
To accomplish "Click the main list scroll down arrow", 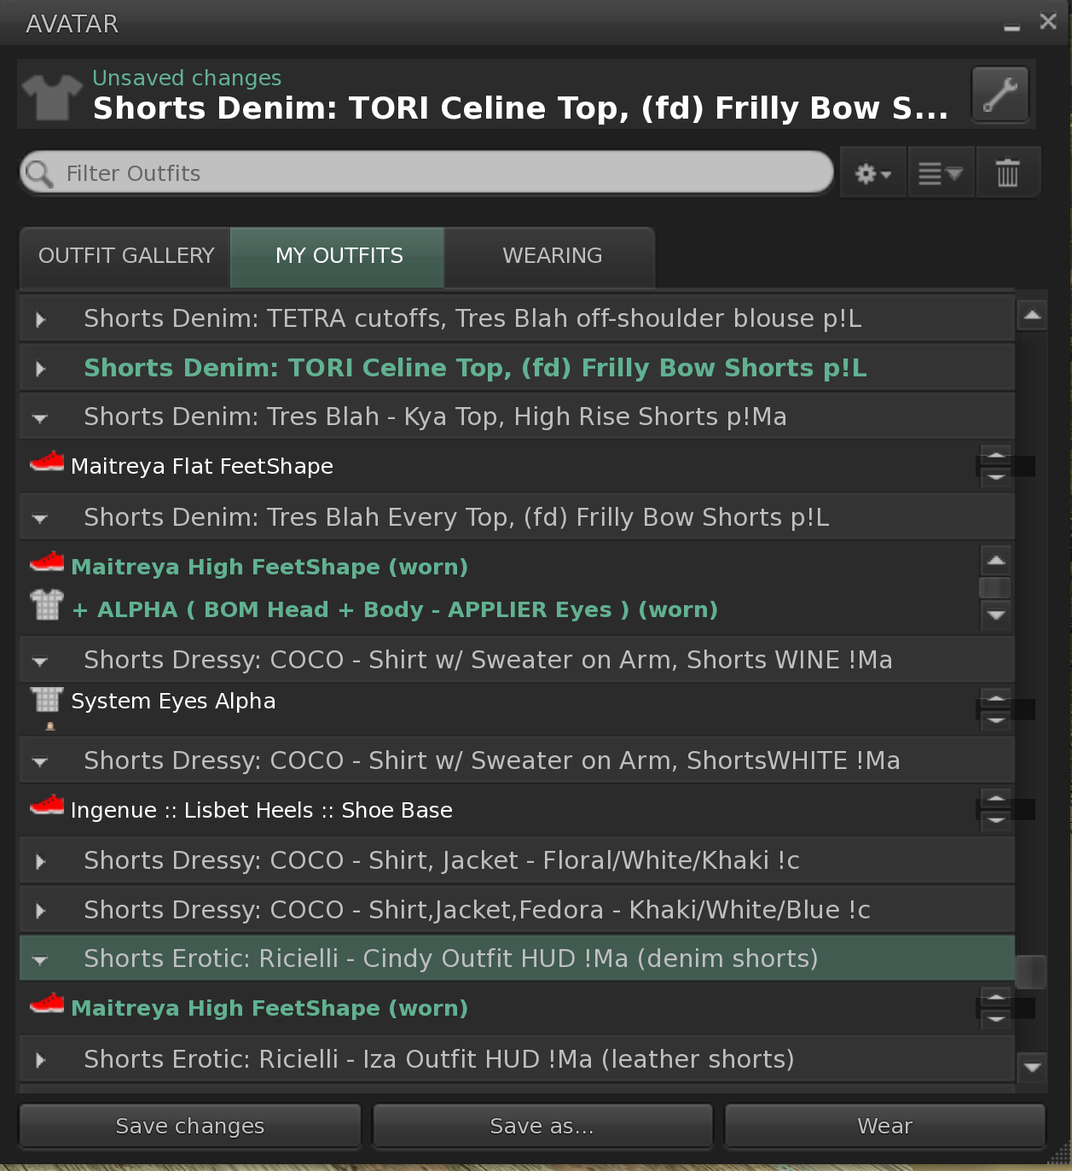I will [x=1032, y=1066].
